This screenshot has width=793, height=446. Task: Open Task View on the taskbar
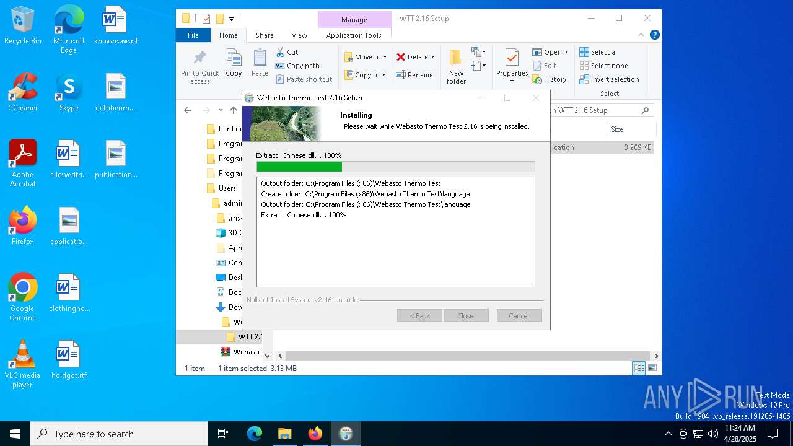pos(223,434)
